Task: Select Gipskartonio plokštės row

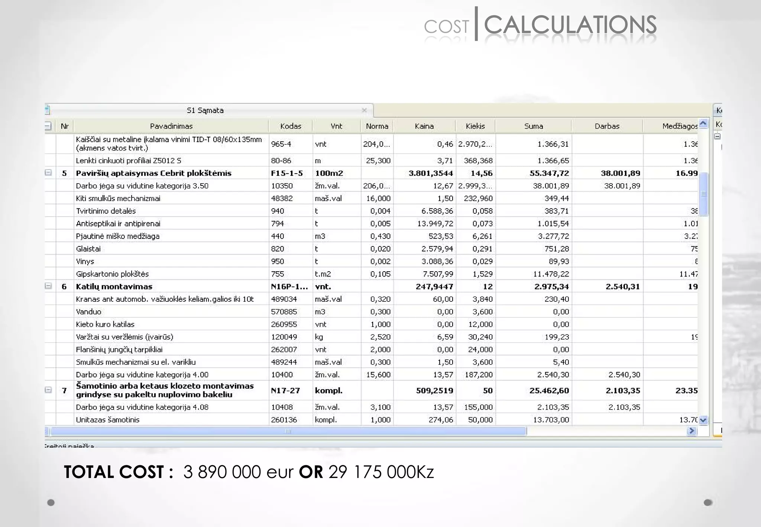Action: point(372,274)
